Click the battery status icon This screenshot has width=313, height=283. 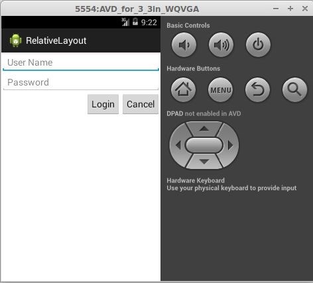[135, 22]
